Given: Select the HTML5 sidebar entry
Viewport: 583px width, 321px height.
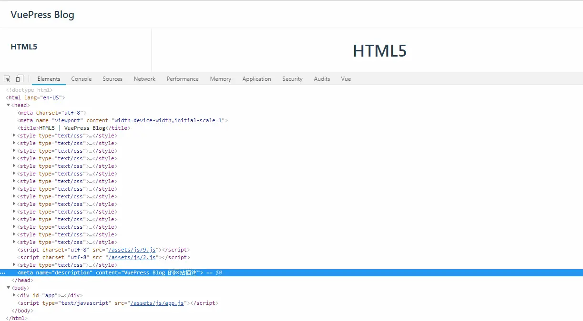Looking at the screenshot, I should [24, 47].
